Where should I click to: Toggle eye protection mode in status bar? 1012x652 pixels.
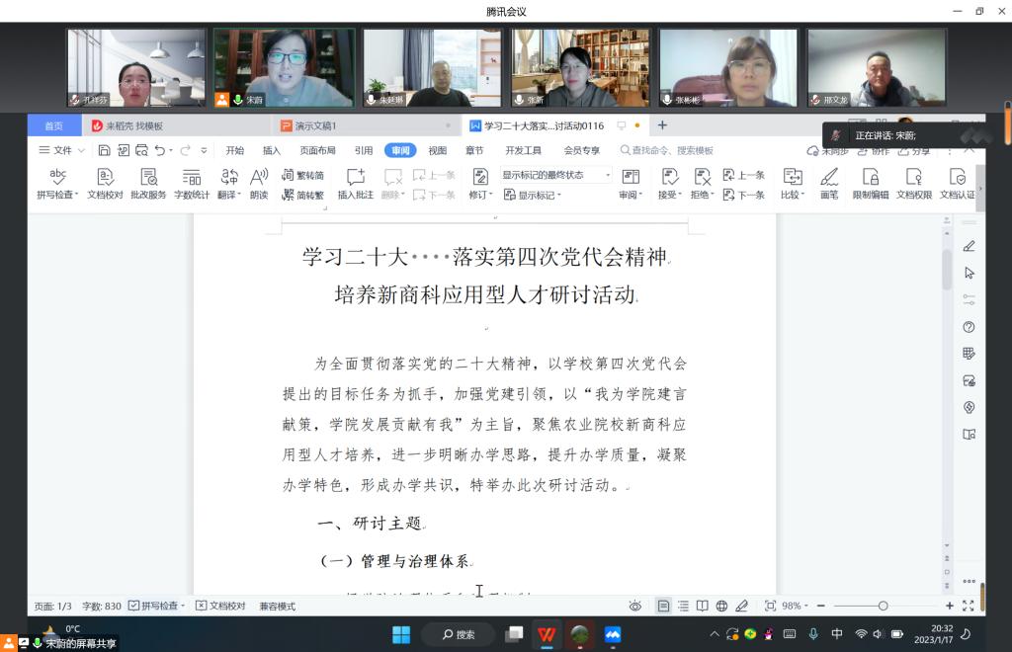(634, 606)
